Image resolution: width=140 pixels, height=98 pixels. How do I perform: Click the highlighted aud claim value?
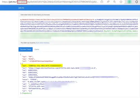[x=45, y=66]
